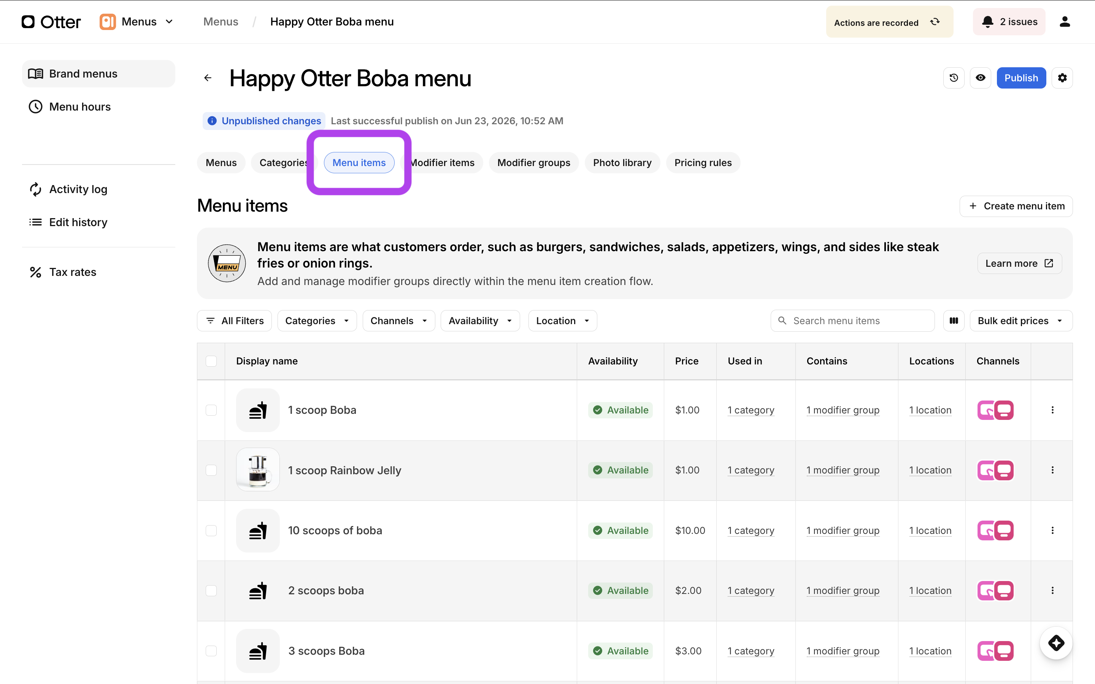Open the column settings icon
The image size is (1095, 684).
pos(954,321)
